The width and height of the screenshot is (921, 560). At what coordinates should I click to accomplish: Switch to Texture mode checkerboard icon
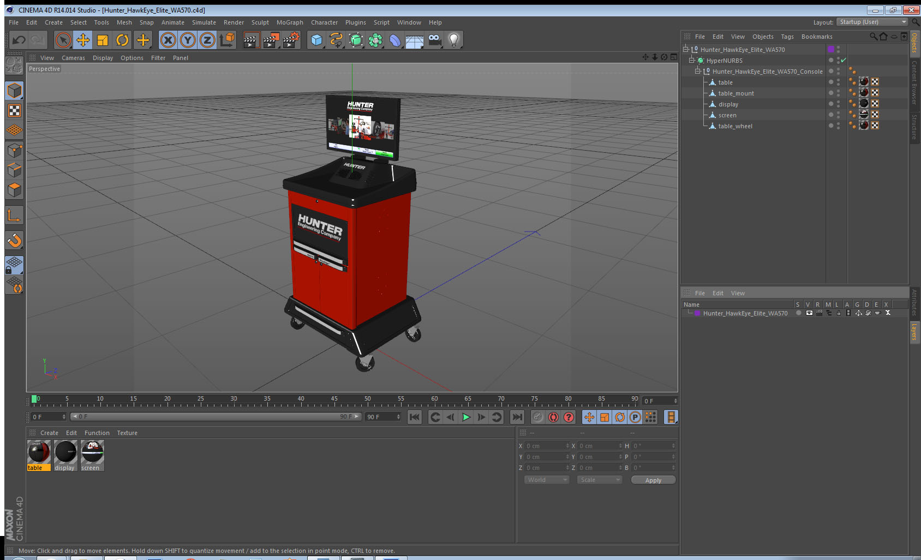(x=14, y=111)
